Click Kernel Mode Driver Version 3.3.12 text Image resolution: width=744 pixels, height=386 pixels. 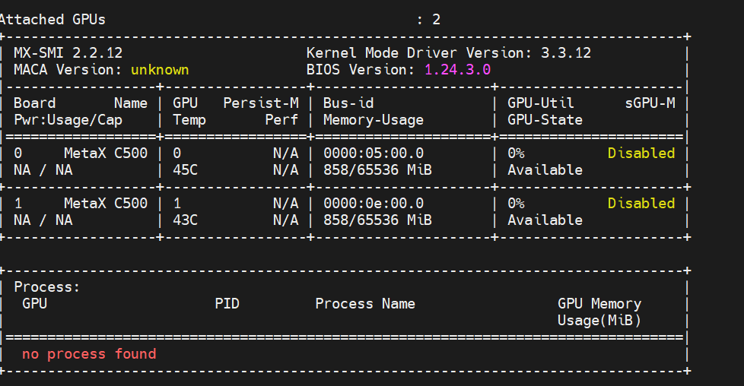click(x=448, y=53)
